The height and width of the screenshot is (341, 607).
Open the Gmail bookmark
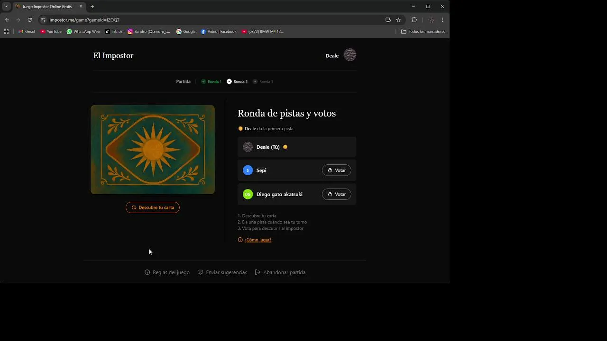(x=27, y=32)
